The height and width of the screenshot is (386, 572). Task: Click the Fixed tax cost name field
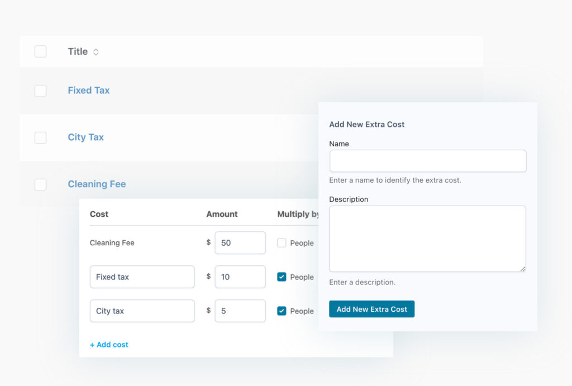click(x=142, y=277)
